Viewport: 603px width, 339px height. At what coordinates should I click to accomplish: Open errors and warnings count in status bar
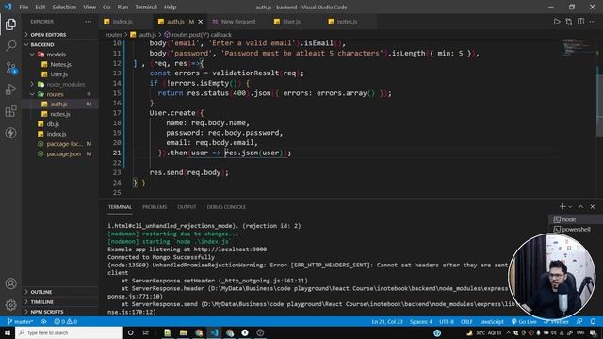(65, 321)
